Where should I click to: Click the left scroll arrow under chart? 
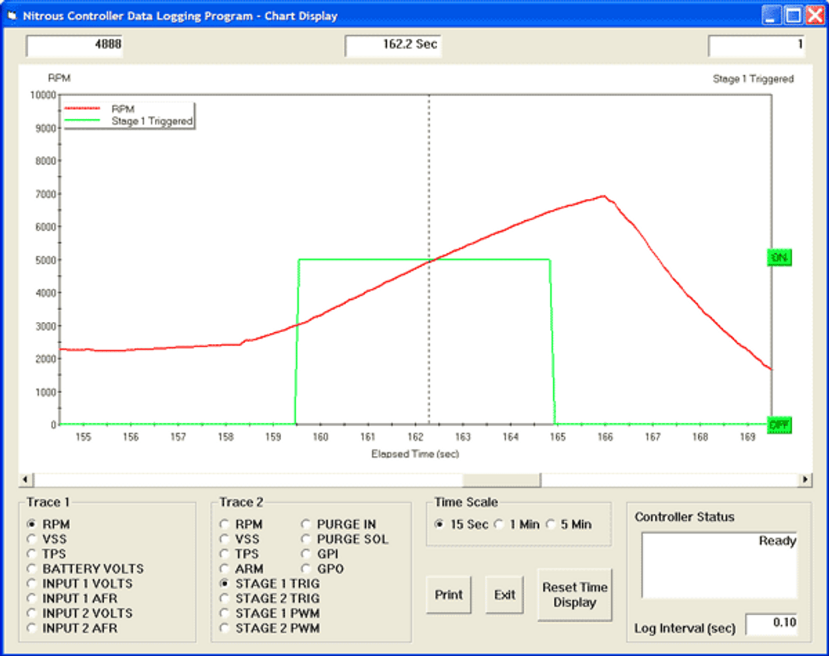tap(26, 480)
